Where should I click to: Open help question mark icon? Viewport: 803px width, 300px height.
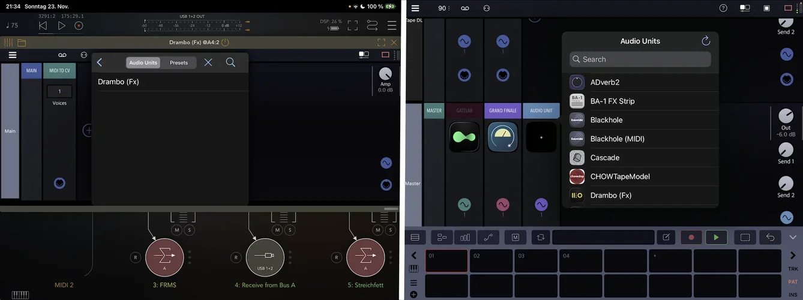pos(723,8)
